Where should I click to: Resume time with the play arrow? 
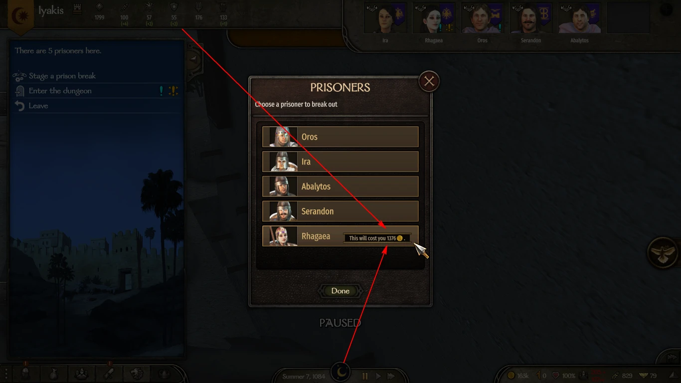(378, 376)
